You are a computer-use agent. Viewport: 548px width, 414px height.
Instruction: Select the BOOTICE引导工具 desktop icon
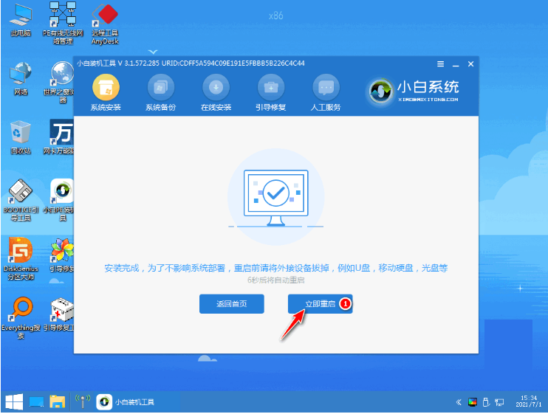[21, 201]
